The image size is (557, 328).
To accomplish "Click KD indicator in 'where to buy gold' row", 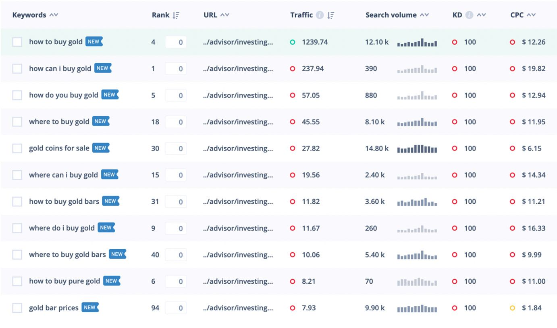I will click(455, 122).
